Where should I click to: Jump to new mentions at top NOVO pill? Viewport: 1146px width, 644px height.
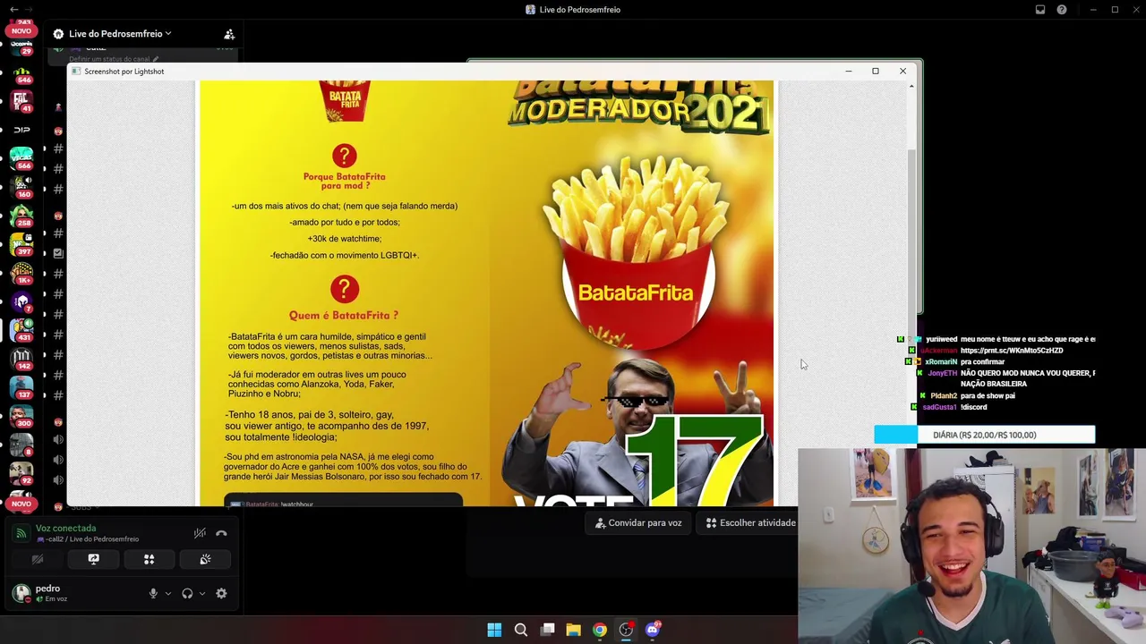pyautogui.click(x=21, y=30)
